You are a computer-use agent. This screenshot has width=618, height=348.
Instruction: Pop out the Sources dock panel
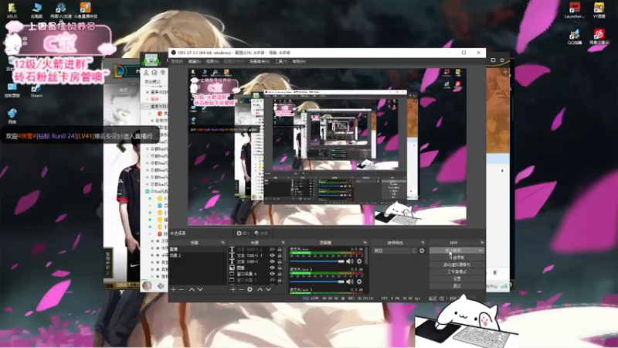283,243
